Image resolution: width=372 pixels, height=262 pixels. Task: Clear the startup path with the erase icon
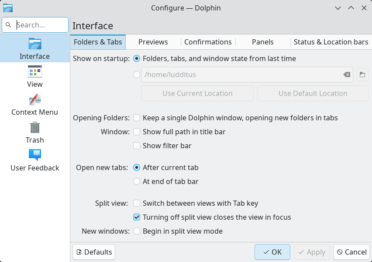347,75
